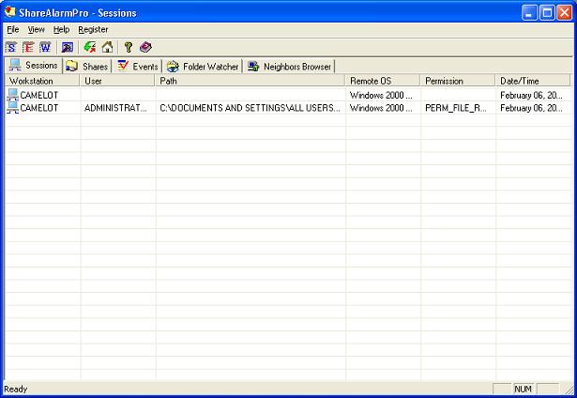The width and height of the screenshot is (577, 398).
Task: Switch to the Folder Watcher tab
Action: tap(202, 67)
